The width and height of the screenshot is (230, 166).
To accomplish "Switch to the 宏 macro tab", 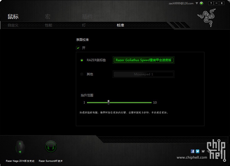I will (47, 17).
